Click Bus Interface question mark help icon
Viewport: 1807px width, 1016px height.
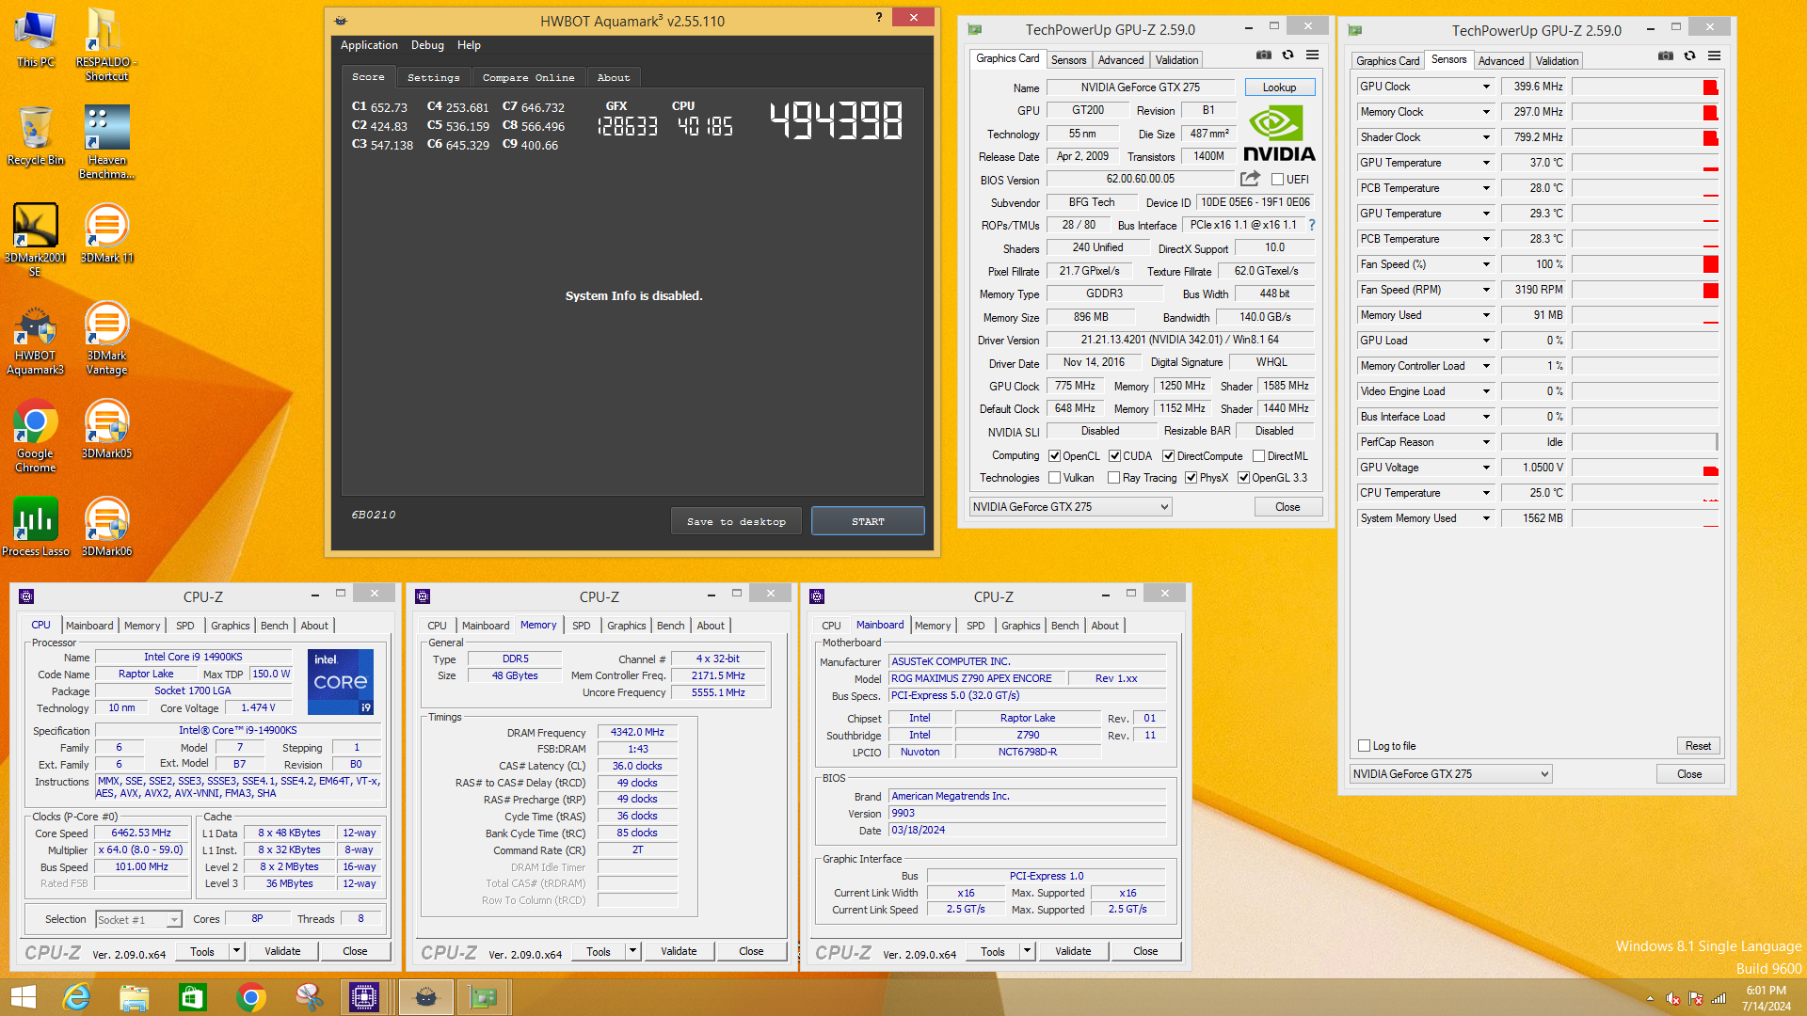click(x=1312, y=225)
